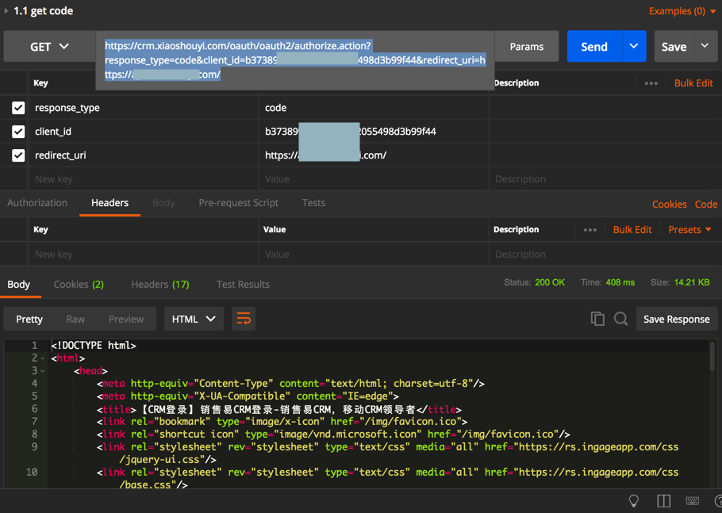Viewport: 722px width, 513px height.
Task: Open the GET method dropdown
Action: 49,47
